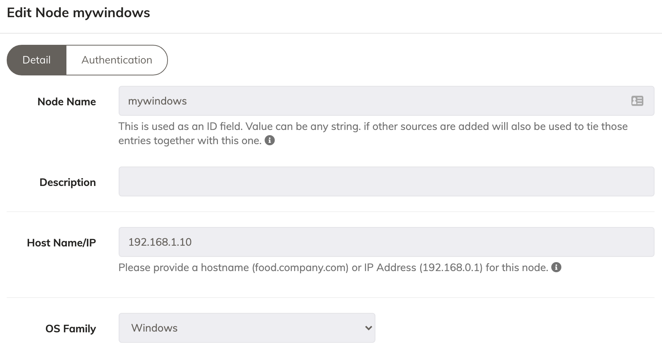This screenshot has height=348, width=662.
Task: Click the Node Name label
Action: (x=67, y=102)
